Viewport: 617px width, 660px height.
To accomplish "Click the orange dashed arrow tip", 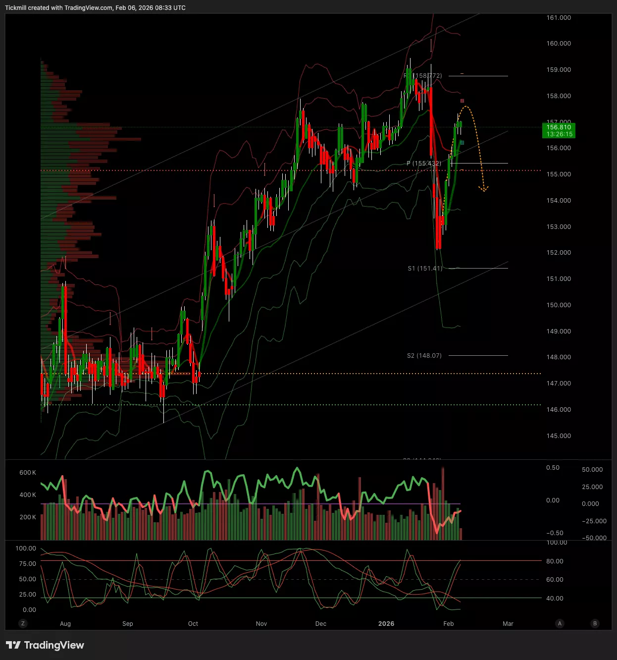I will coord(484,189).
